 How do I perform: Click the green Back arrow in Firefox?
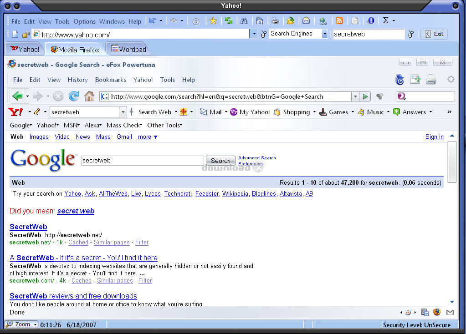tap(17, 96)
